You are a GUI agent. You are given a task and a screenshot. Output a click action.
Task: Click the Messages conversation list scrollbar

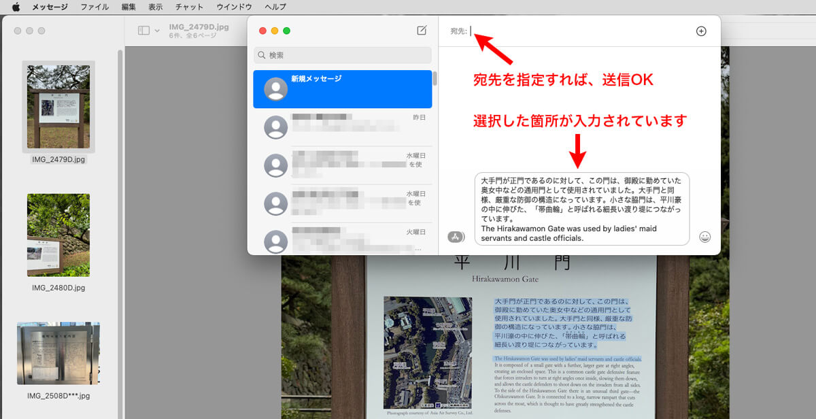(x=435, y=78)
